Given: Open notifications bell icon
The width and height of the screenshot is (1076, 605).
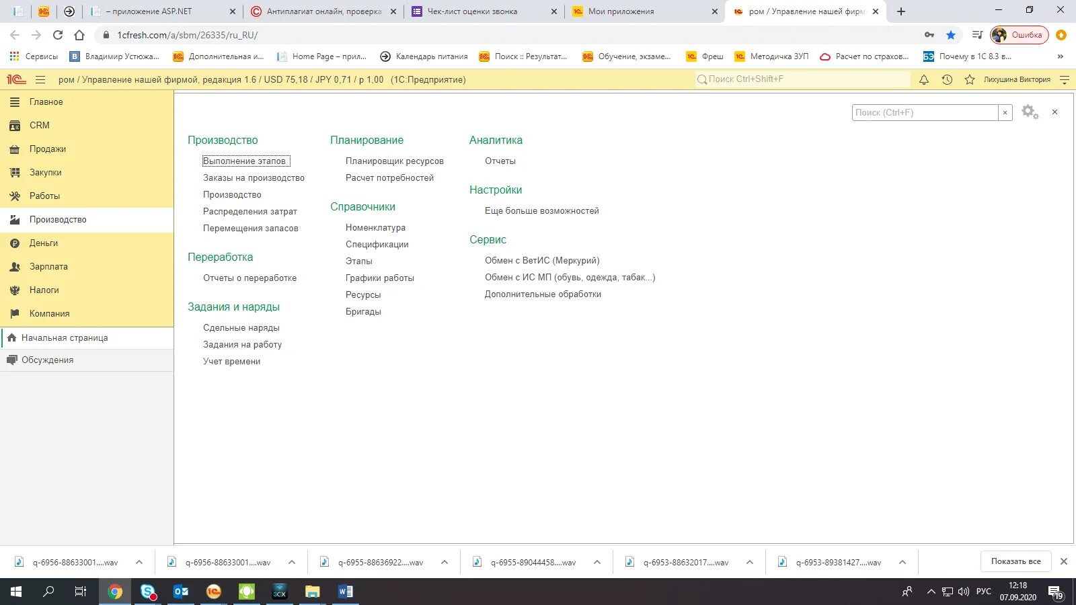Looking at the screenshot, I should point(924,79).
